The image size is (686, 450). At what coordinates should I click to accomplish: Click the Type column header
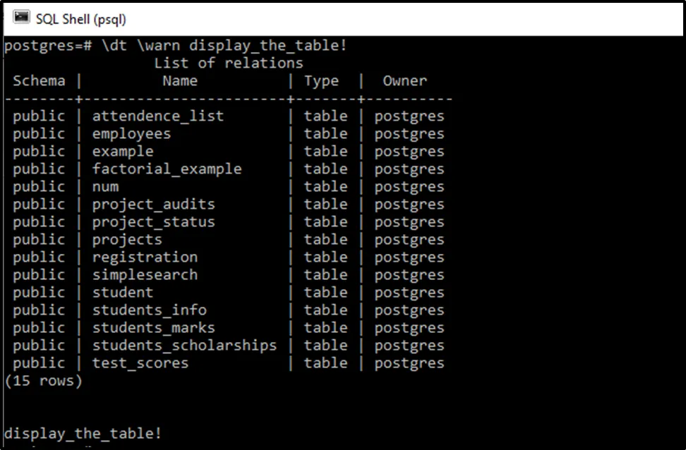321,81
